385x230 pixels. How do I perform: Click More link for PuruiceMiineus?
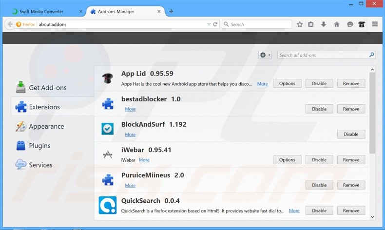tap(130, 185)
